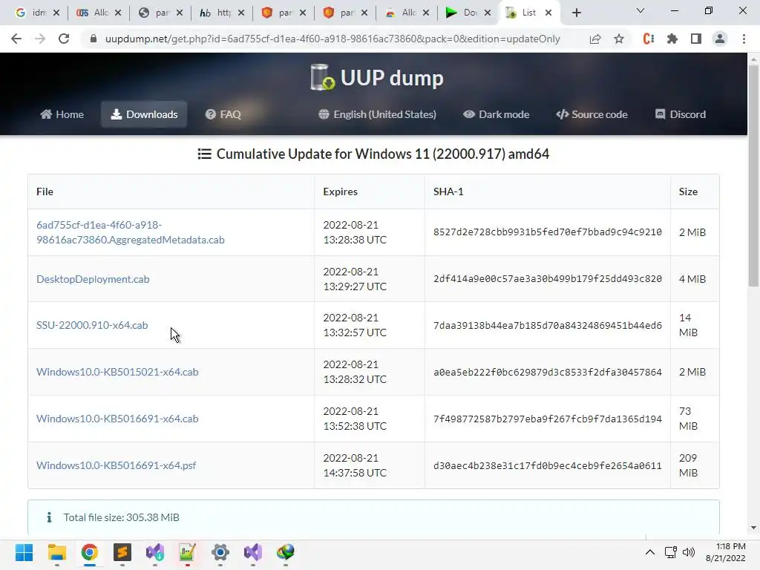Click the UUP dump logo icon
This screenshot has height=570, width=760.
tap(323, 77)
